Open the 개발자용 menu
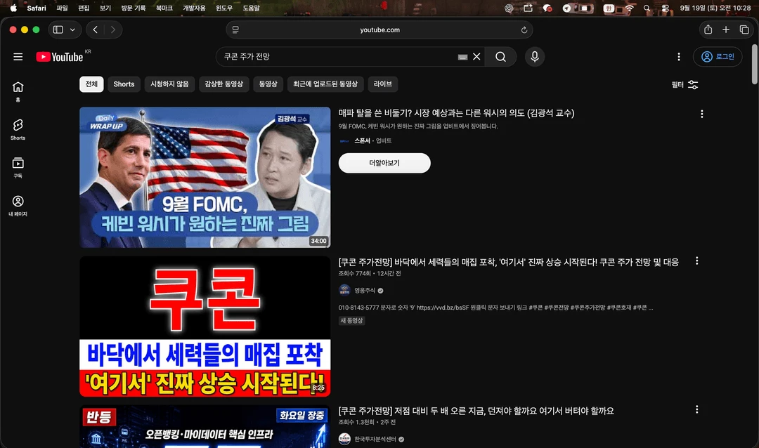This screenshot has height=448, width=759. click(x=194, y=8)
